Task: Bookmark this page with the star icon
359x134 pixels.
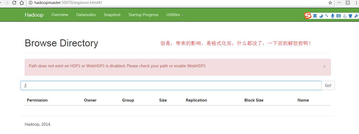Action: [x=330, y=3]
